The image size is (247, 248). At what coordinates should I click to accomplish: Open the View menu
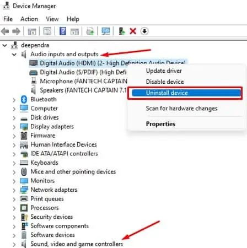(x=52, y=19)
